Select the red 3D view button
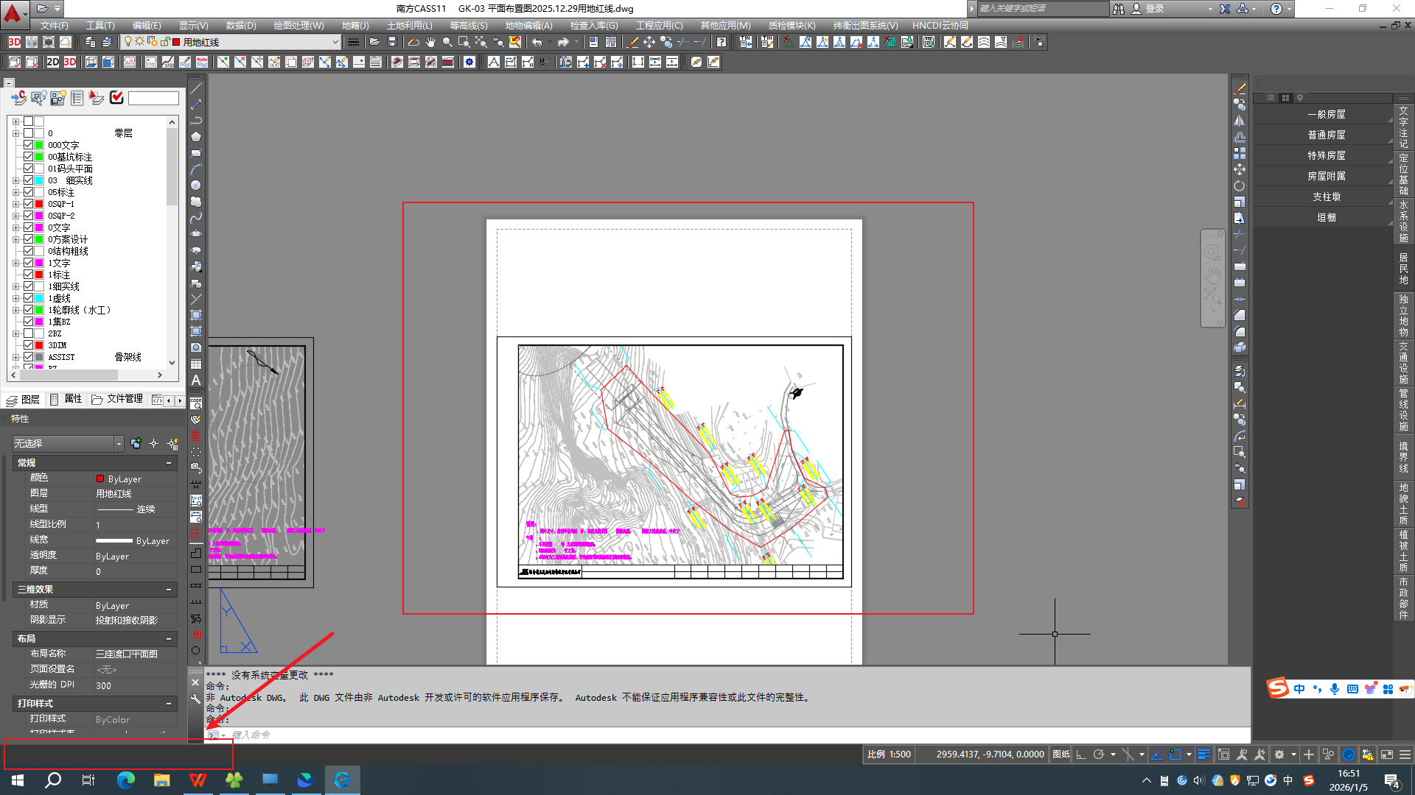Image resolution: width=1415 pixels, height=795 pixels. (x=70, y=62)
